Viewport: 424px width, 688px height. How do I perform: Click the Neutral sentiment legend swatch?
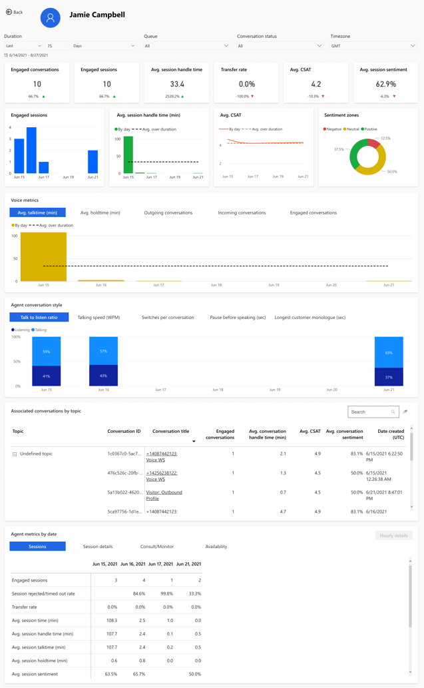pyautogui.click(x=345, y=129)
